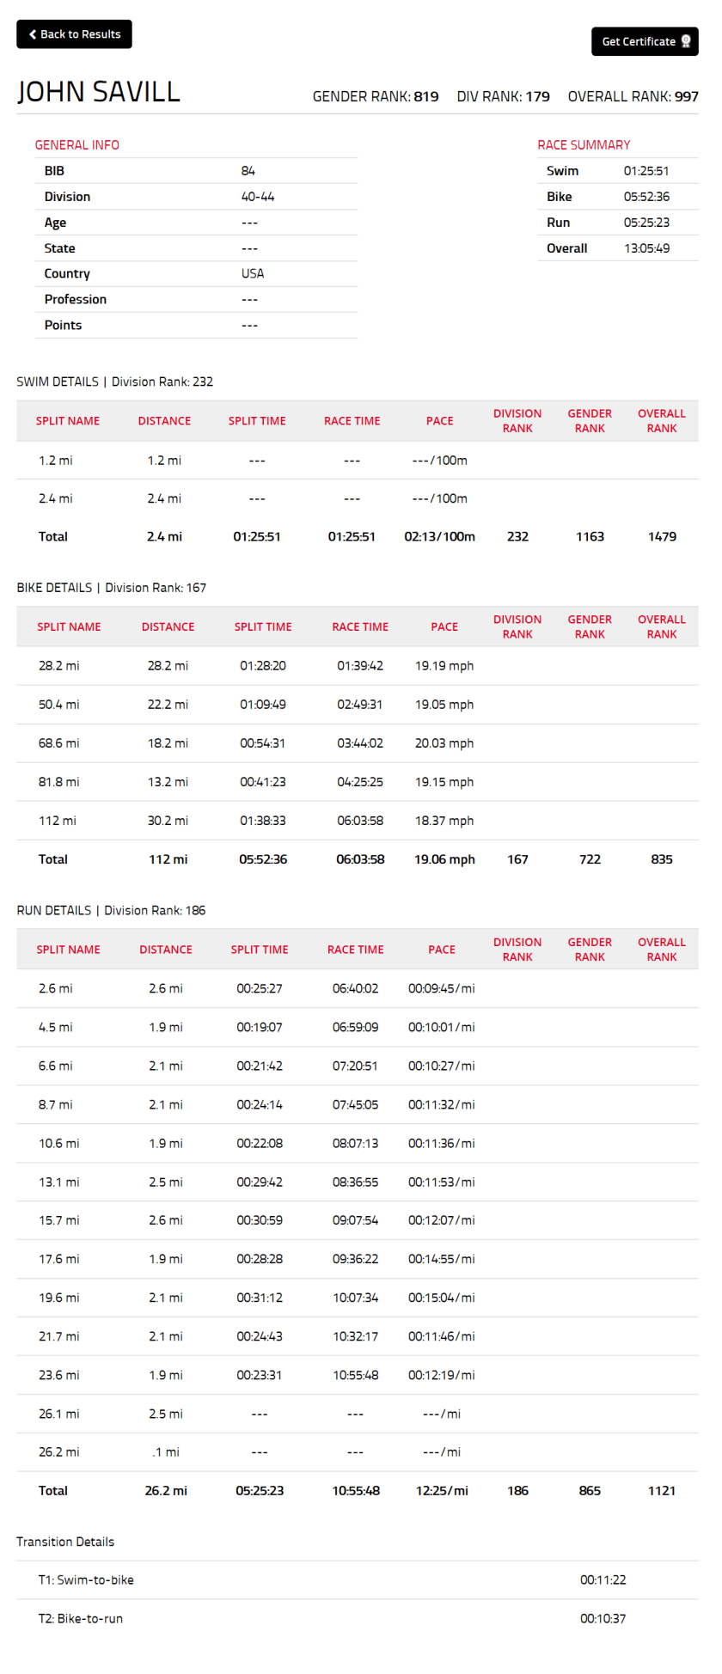Click the GENDER RANK: 819 text
Screen dimensions: 722x1674
[x=376, y=96]
